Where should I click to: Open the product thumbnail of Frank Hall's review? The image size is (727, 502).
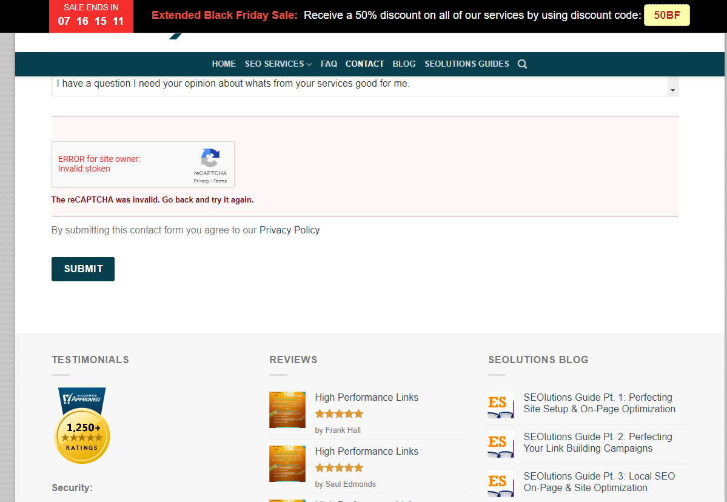coord(287,410)
